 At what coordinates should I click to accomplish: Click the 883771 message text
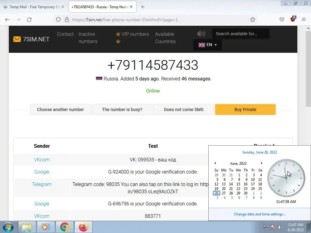click(153, 216)
